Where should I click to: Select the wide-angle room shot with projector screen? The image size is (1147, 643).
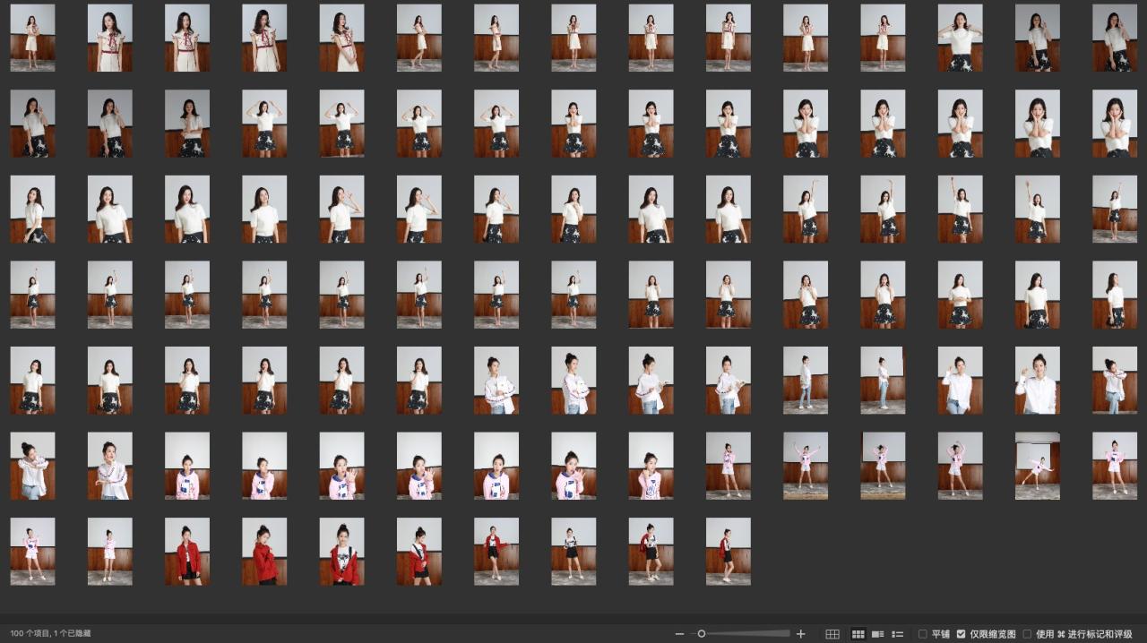tap(1038, 466)
